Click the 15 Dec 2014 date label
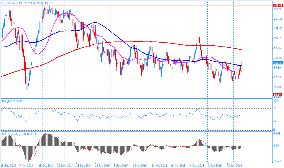This screenshot has height=168, width=284. pyautogui.click(x=84, y=165)
